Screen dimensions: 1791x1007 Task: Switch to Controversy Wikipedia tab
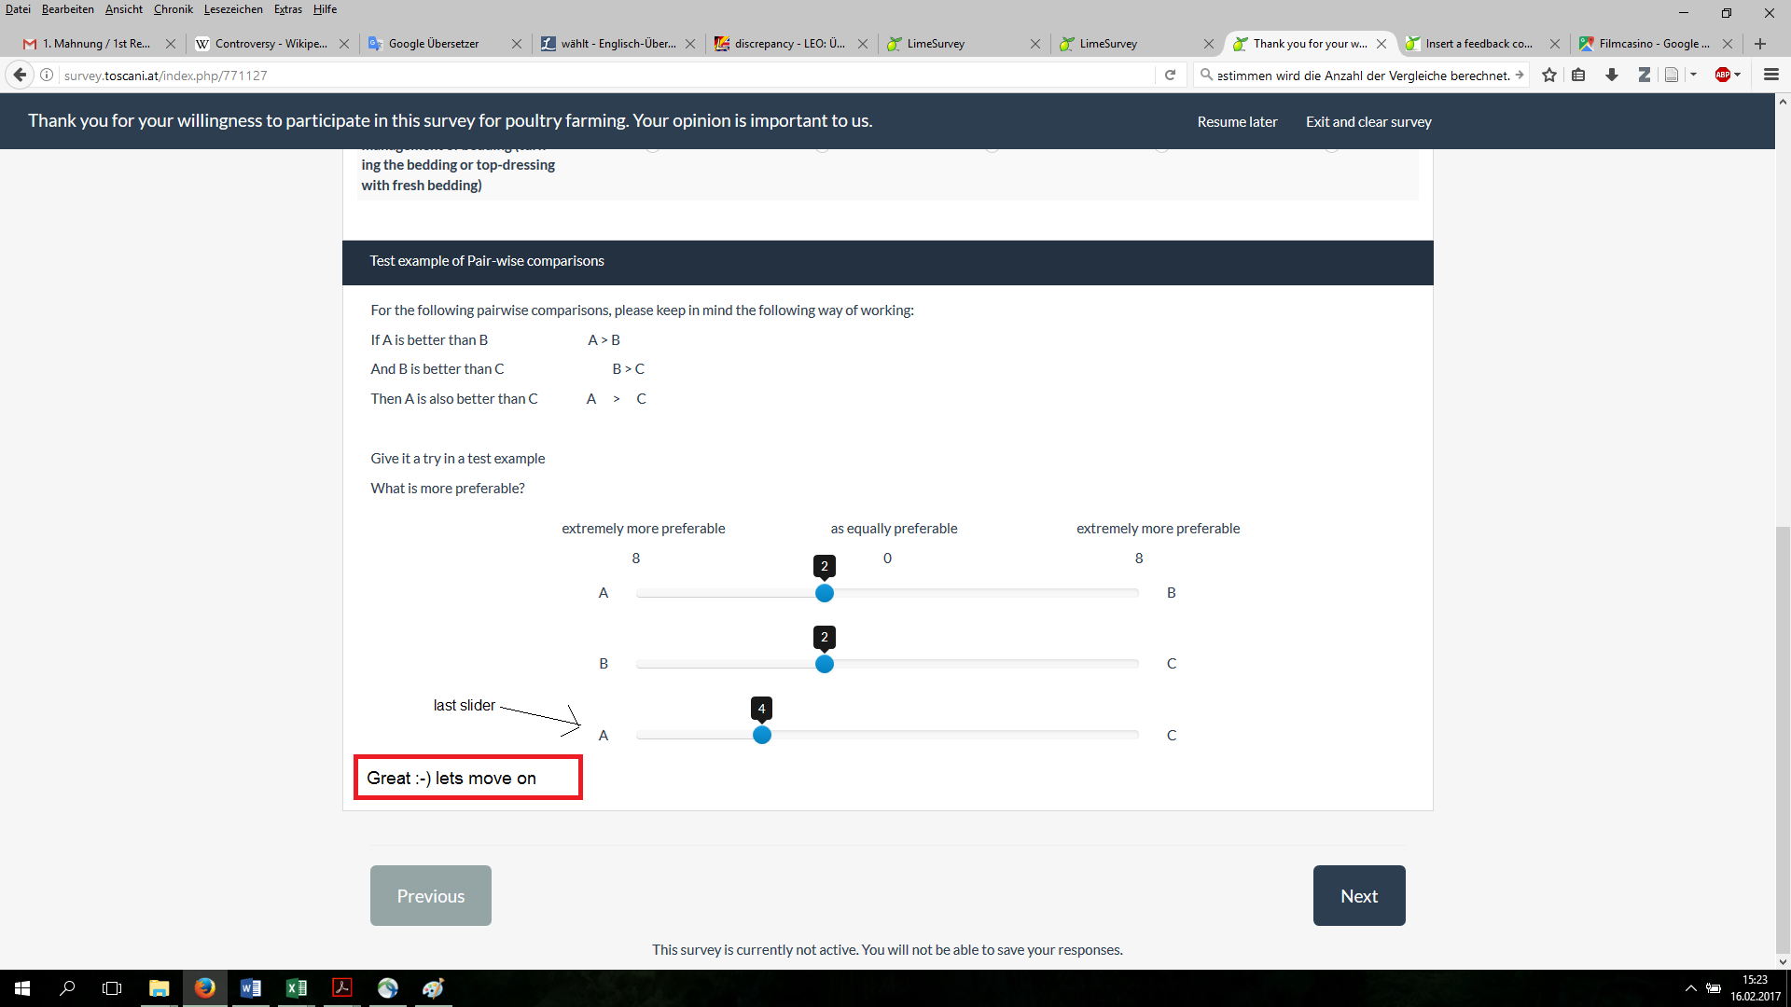(x=271, y=44)
